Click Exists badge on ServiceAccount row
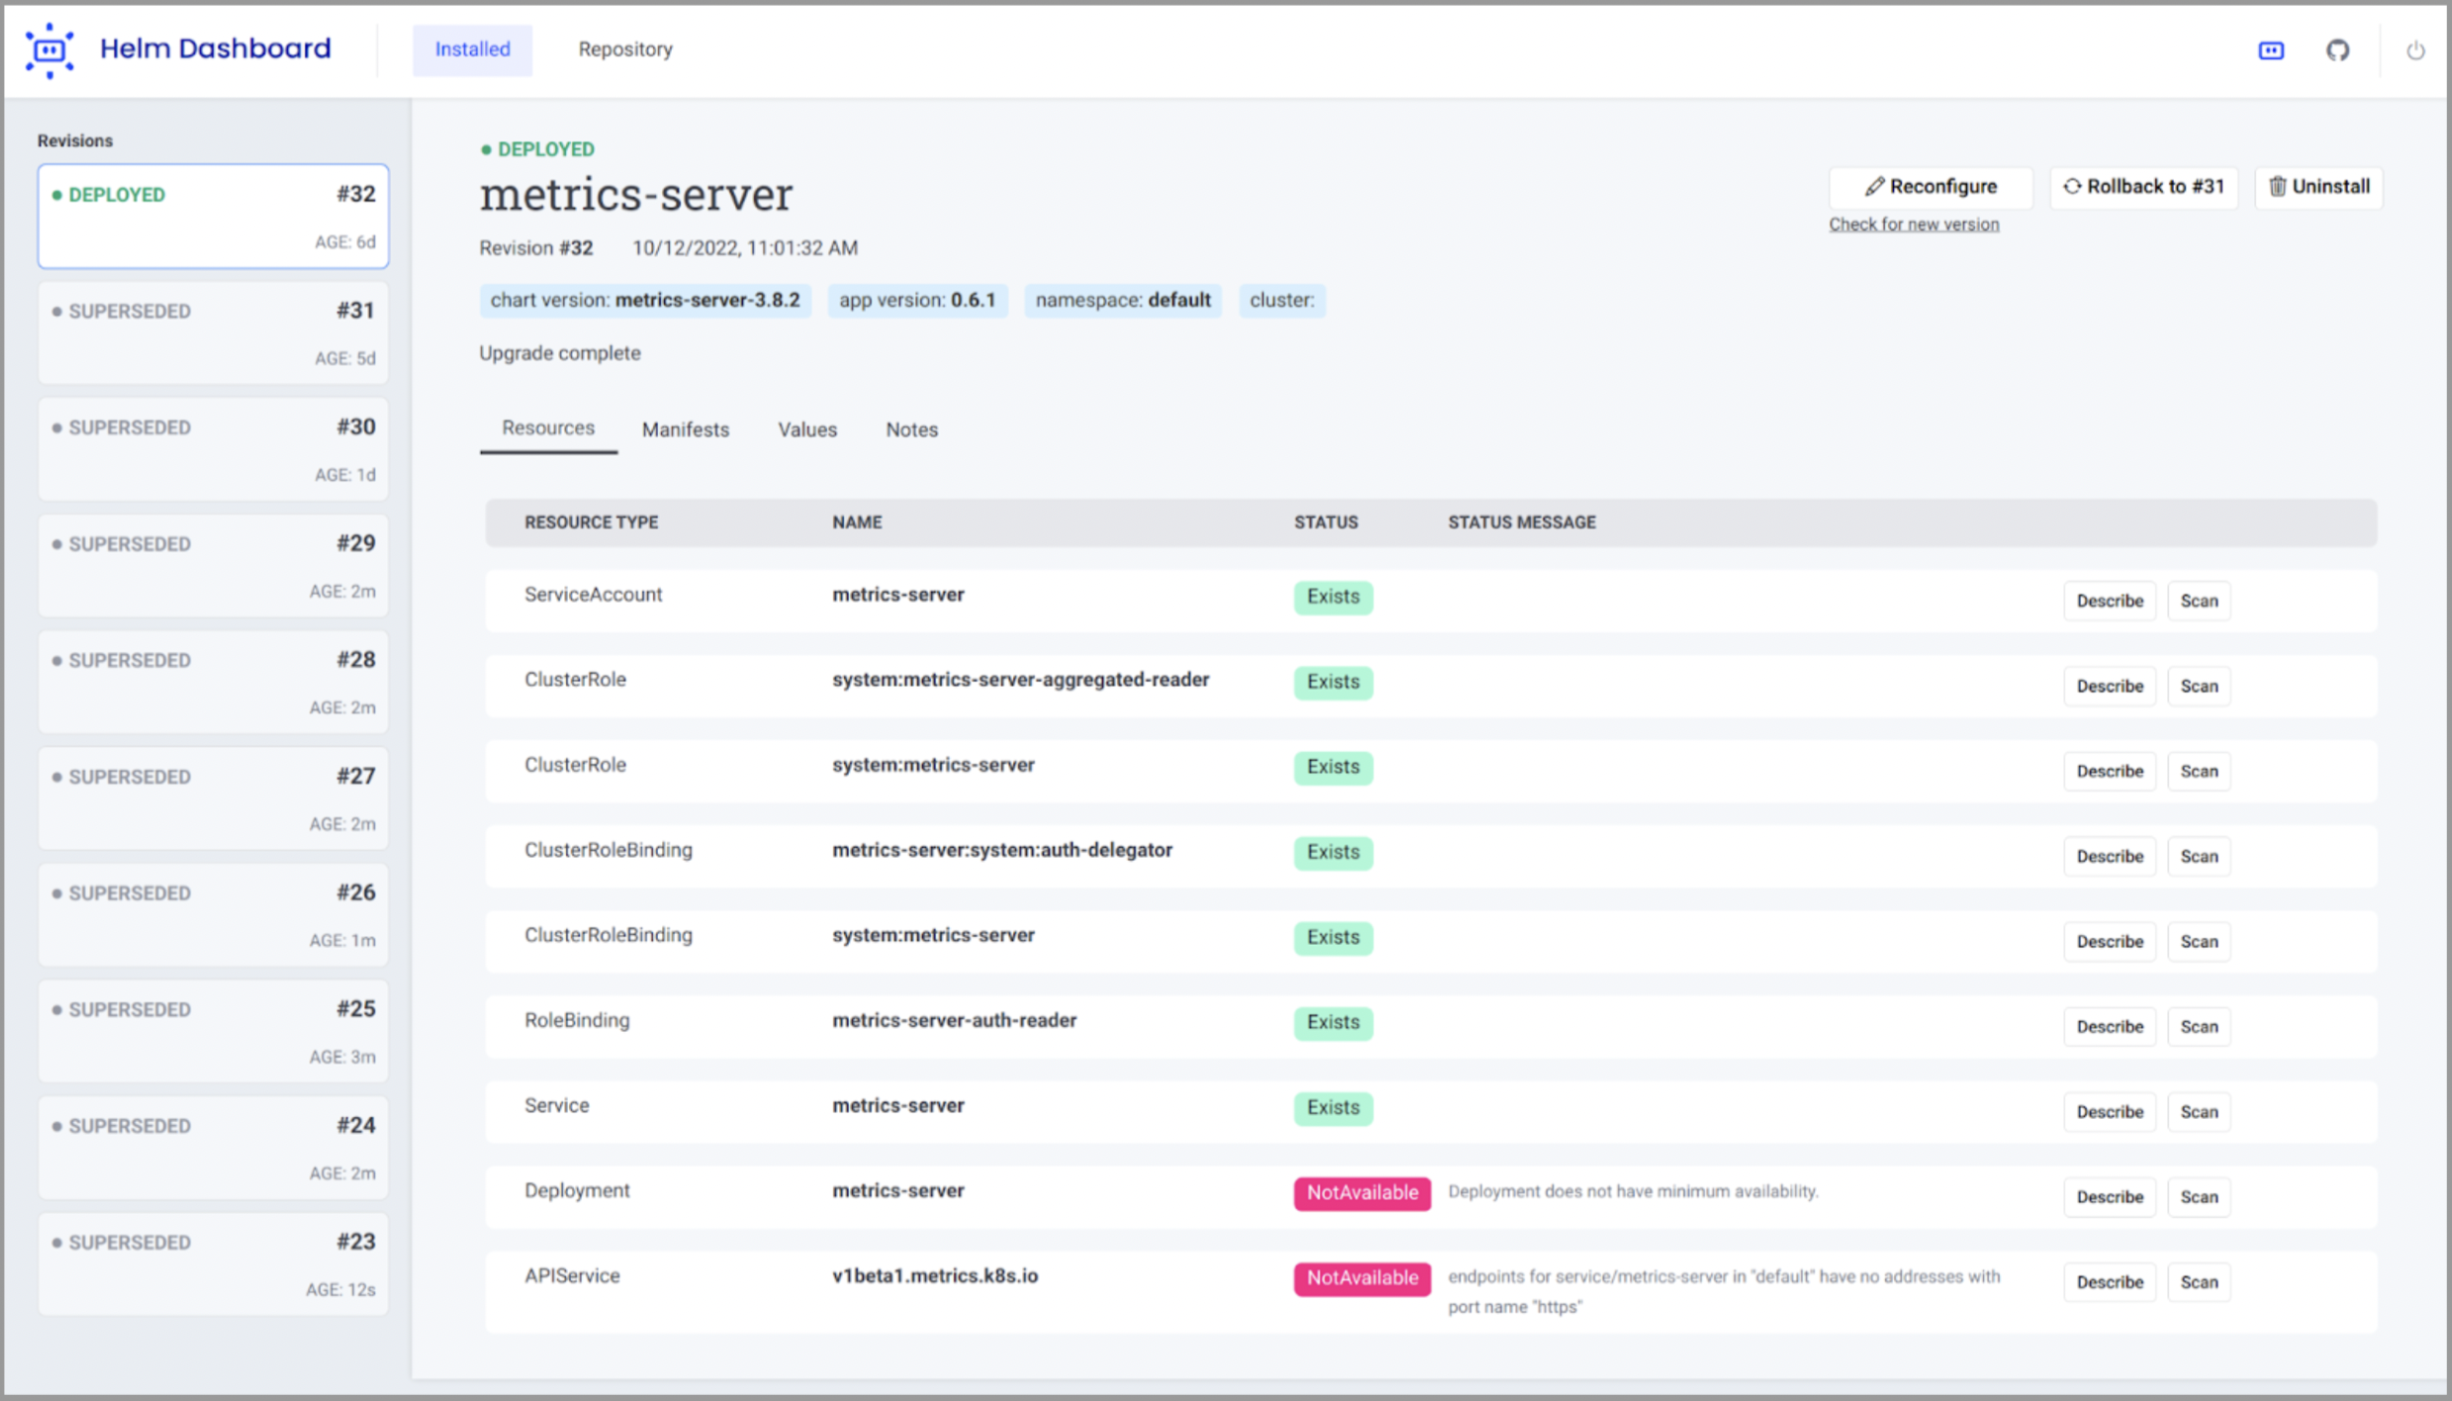The height and width of the screenshot is (1401, 2452). tap(1333, 597)
